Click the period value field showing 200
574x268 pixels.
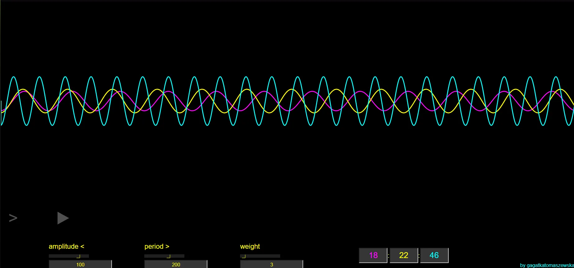click(x=176, y=264)
